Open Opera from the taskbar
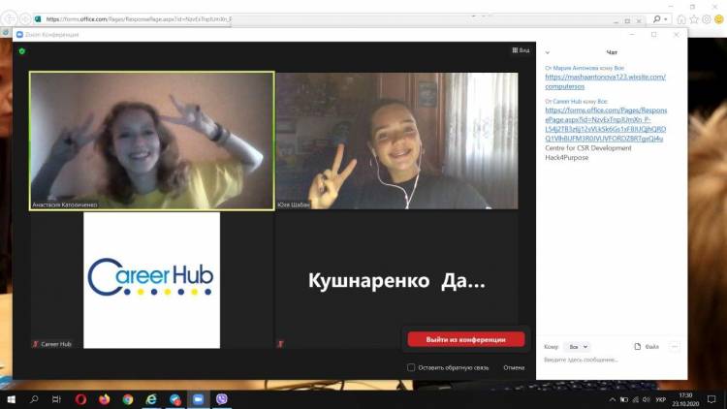Image resolution: width=727 pixels, height=409 pixels. 80,398
